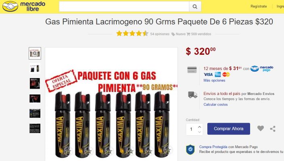Click the credit card payment icon

[192, 70]
